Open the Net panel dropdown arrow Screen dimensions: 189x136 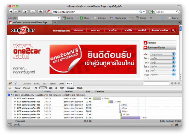click(x=72, y=83)
